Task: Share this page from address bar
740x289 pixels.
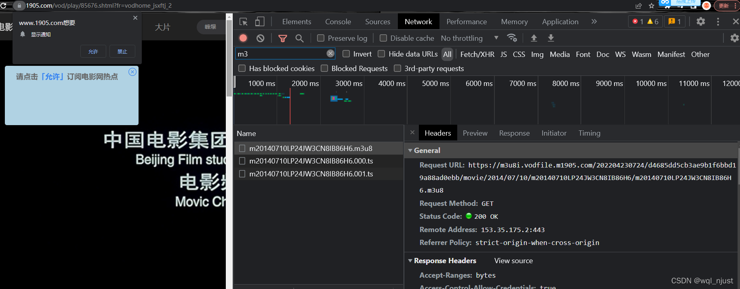Action: tap(639, 6)
